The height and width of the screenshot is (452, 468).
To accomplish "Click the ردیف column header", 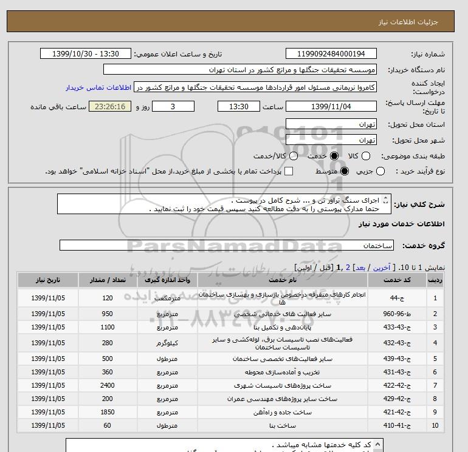I will [435, 280].
